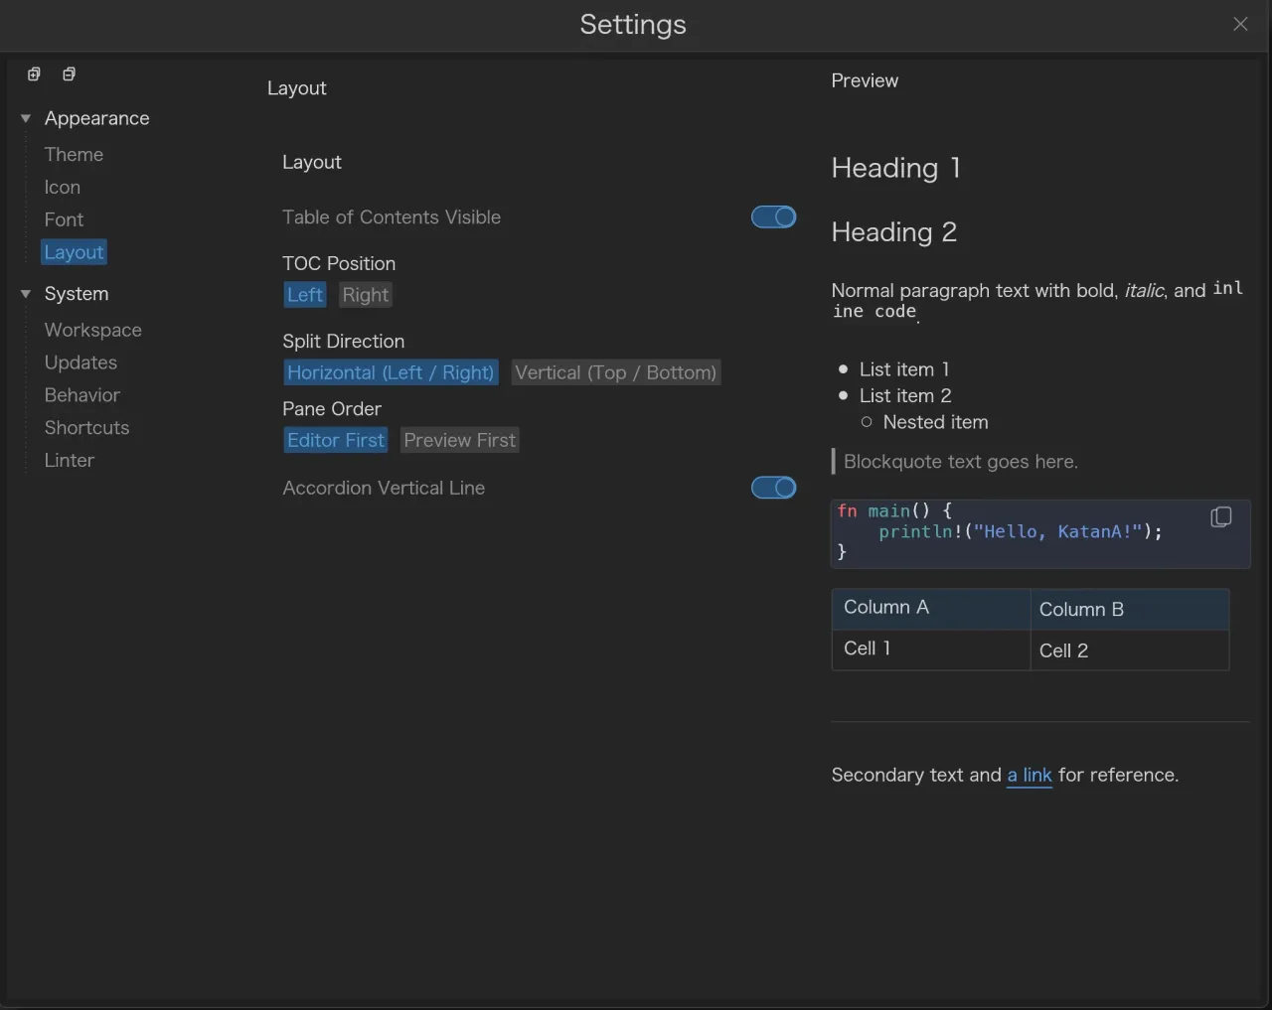
Task: Click the 'TOC Position' label
Action: pyautogui.click(x=339, y=263)
